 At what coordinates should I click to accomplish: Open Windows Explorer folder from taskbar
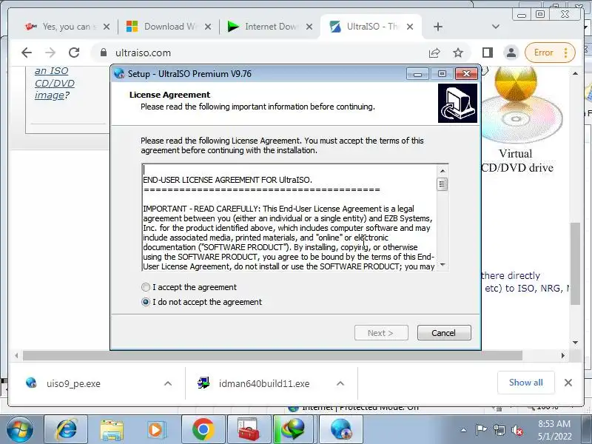tap(112, 430)
